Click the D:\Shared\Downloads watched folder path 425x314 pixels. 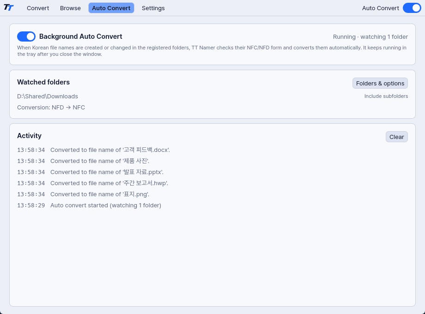pyautogui.click(x=48, y=97)
